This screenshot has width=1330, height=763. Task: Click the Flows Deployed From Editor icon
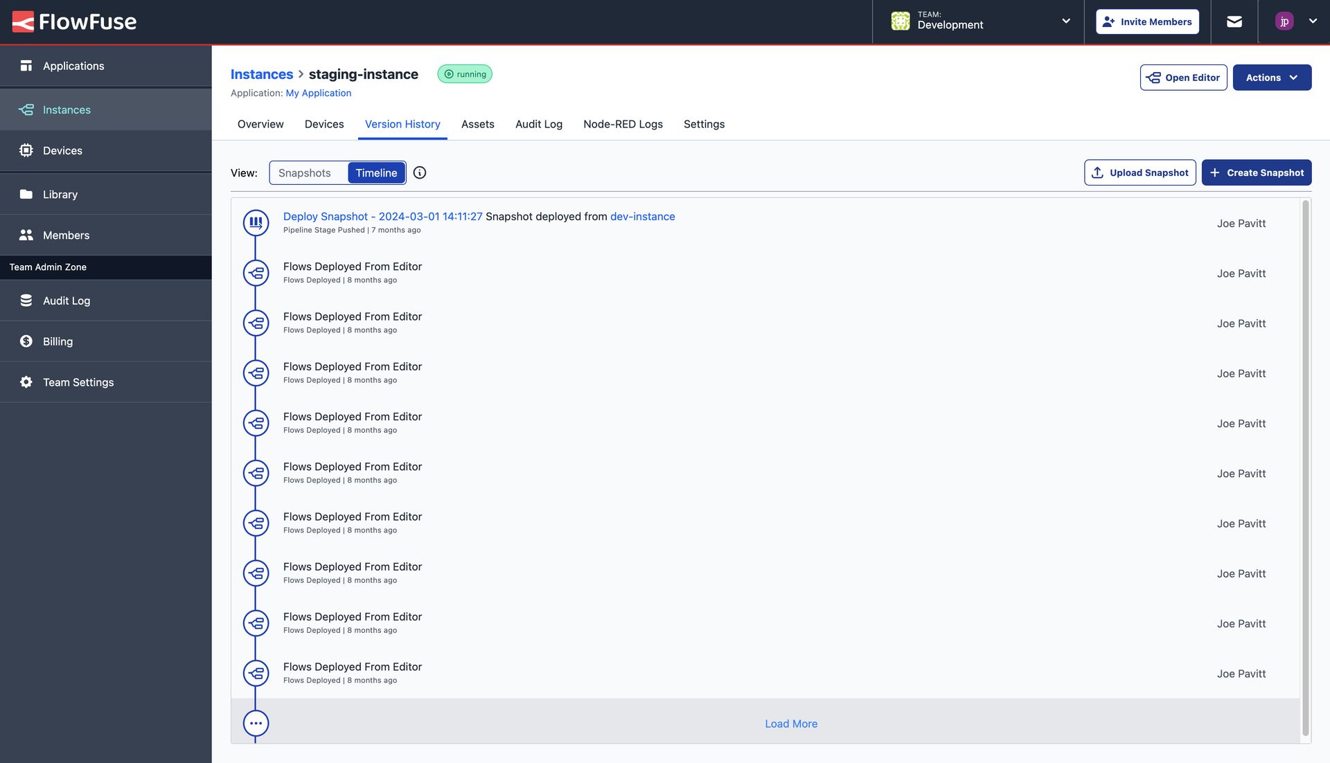[256, 272]
